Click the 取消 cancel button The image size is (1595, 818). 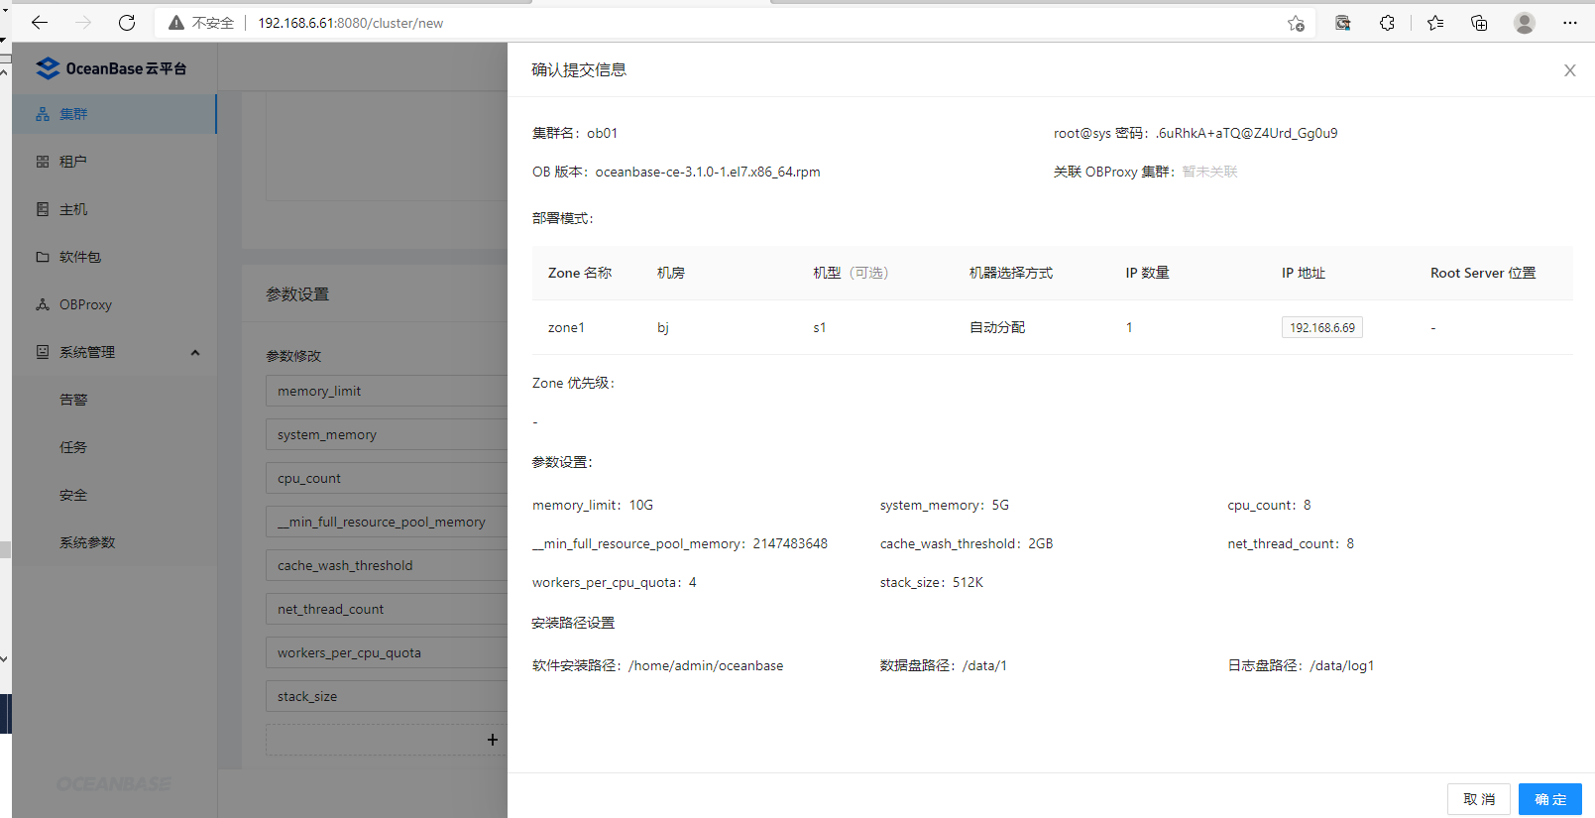[1479, 799]
